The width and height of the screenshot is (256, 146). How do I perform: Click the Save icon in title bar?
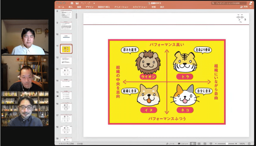[x=76, y=3]
